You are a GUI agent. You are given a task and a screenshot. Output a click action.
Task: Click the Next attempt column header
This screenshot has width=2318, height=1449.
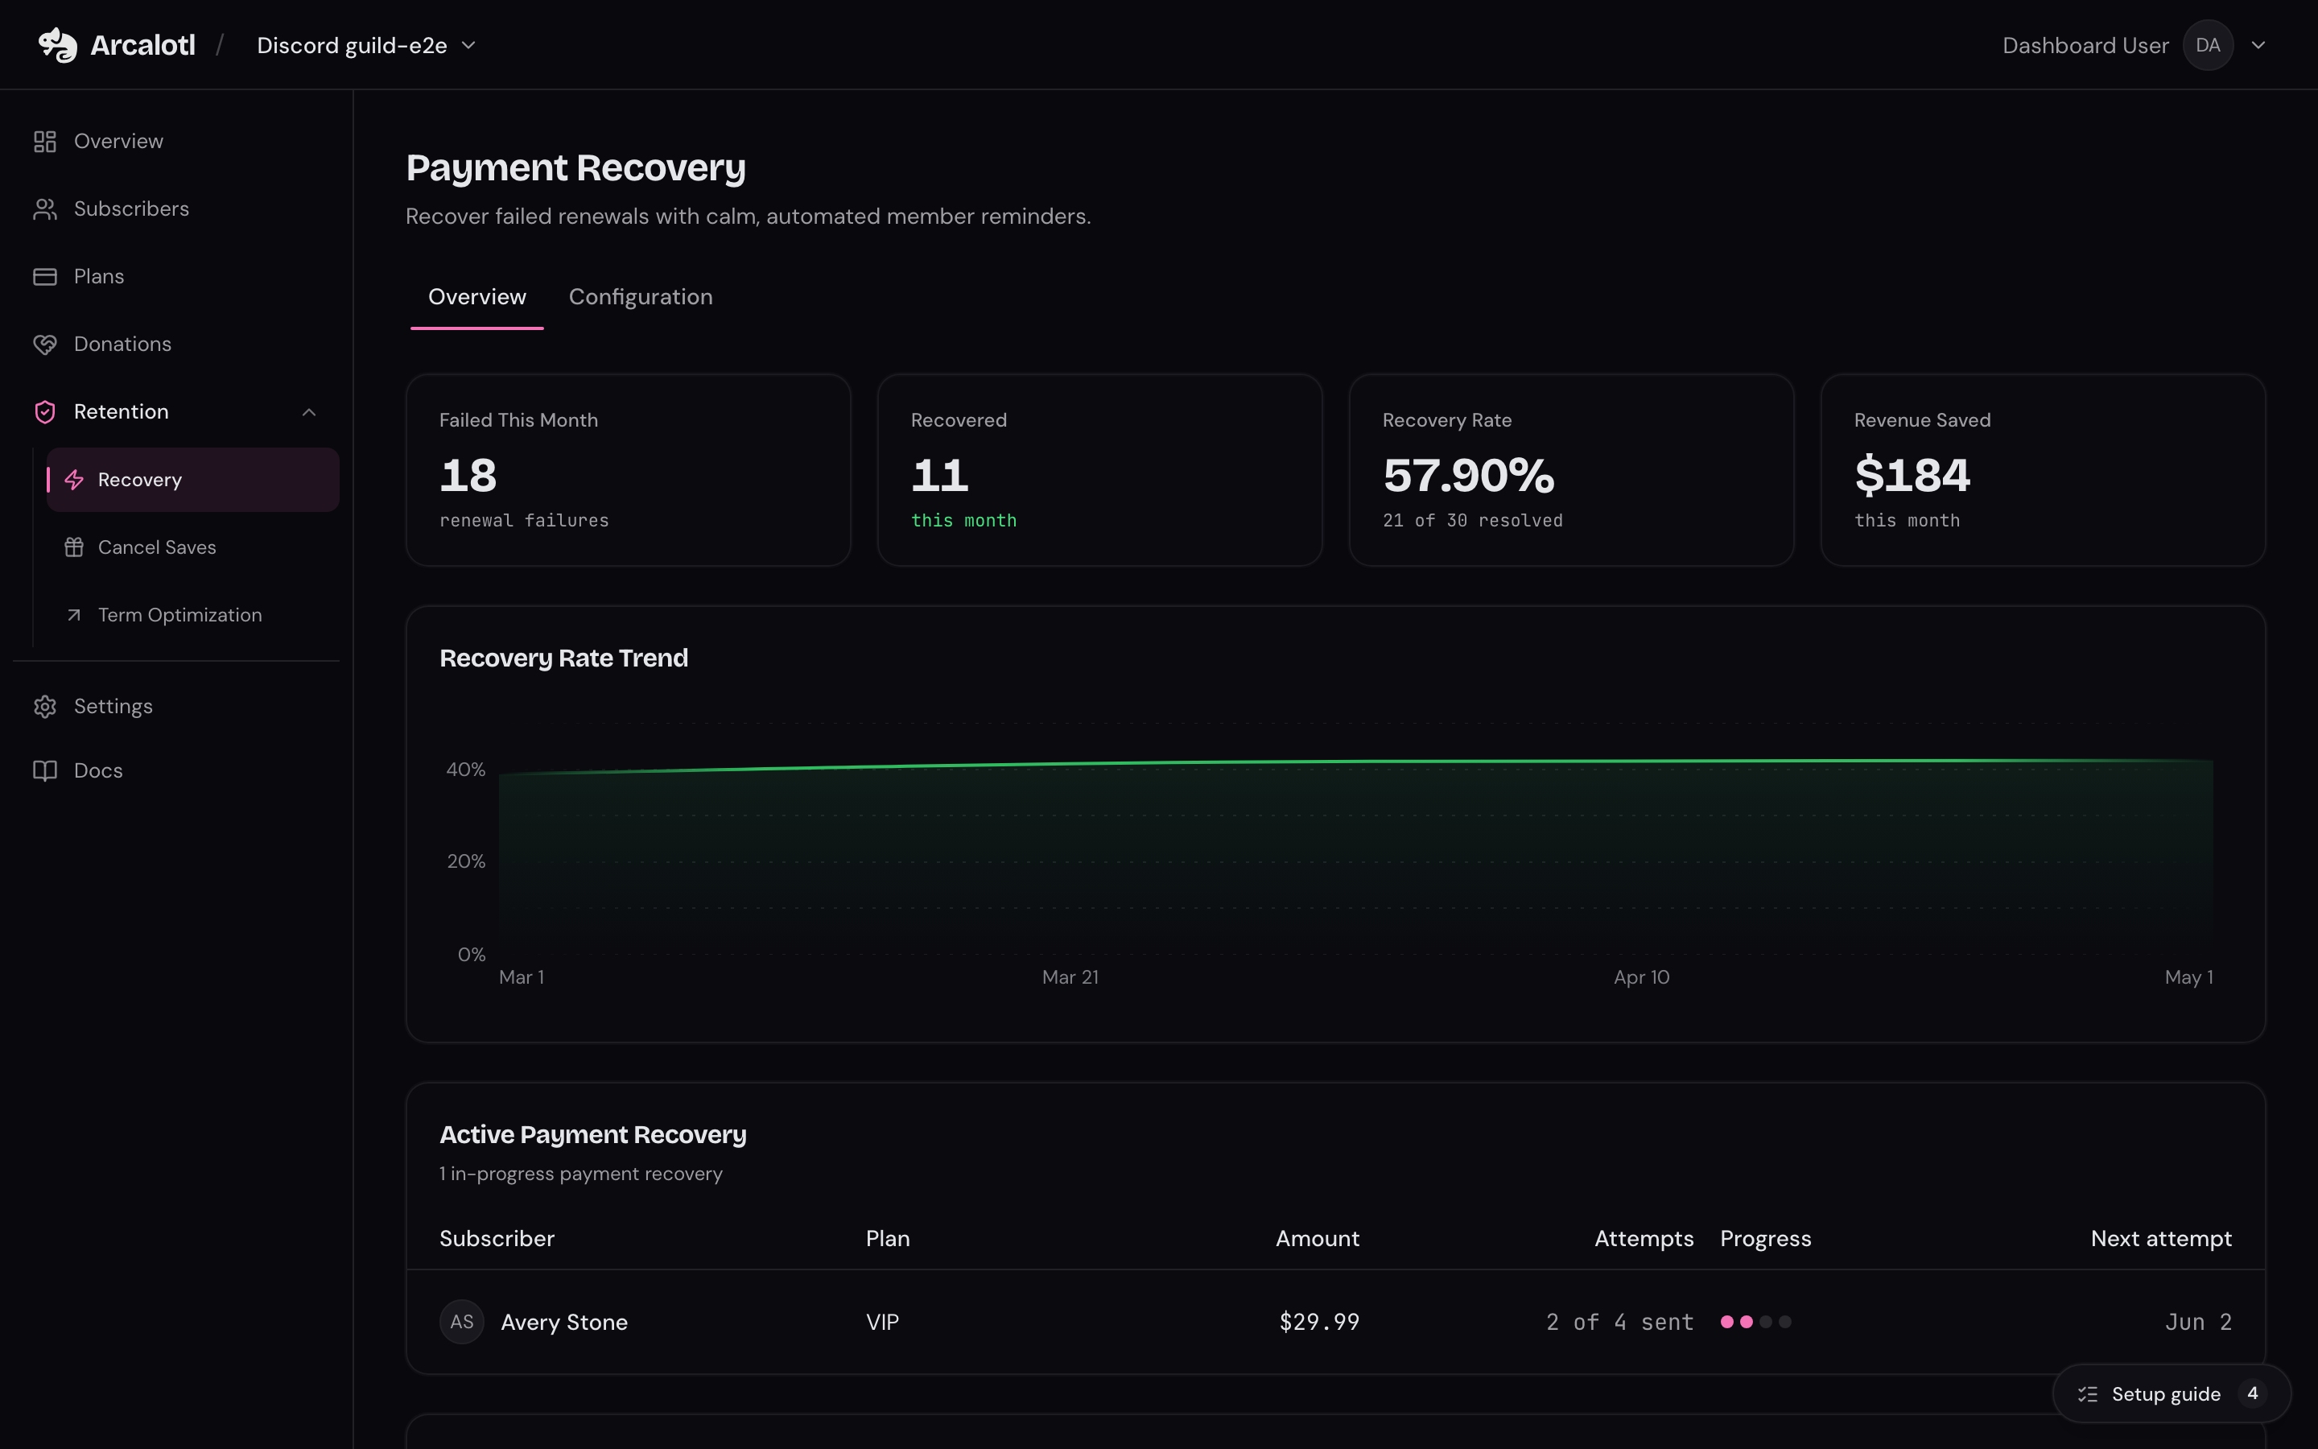coord(2161,1239)
